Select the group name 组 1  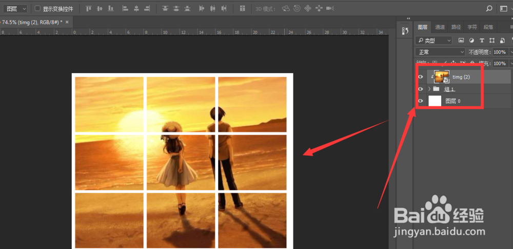coord(449,89)
